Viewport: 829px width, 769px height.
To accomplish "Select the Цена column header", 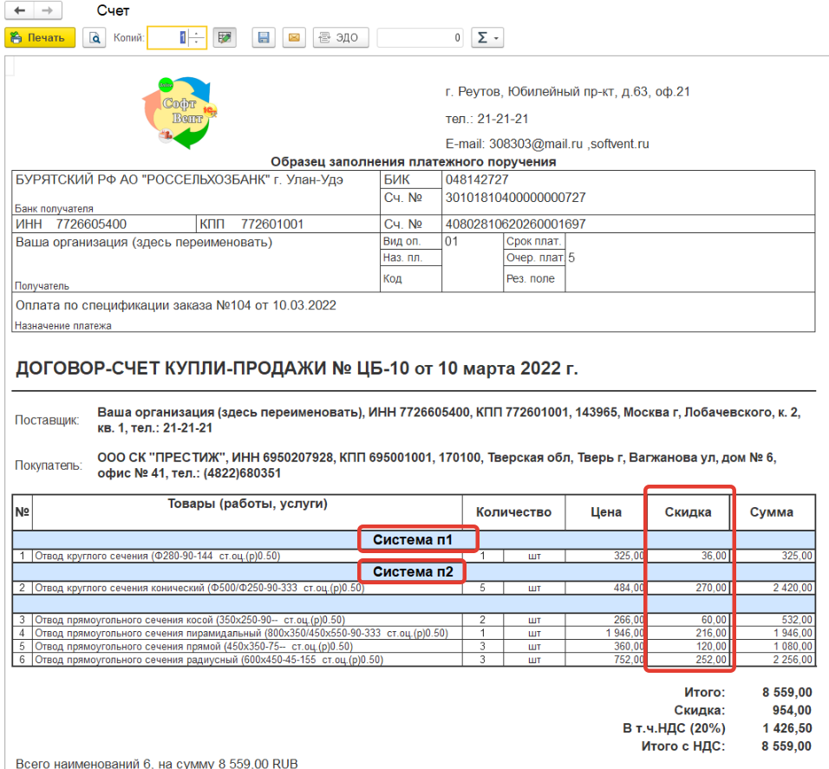I will click(606, 512).
